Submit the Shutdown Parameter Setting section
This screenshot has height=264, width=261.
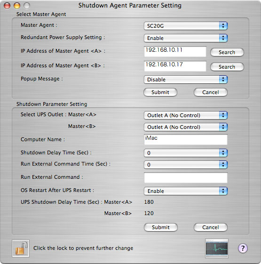[x=161, y=227]
